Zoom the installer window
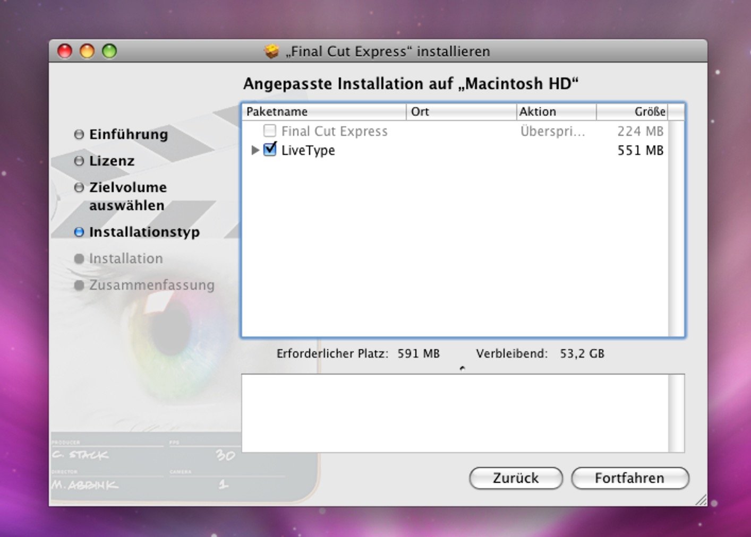Image resolution: width=751 pixels, height=537 pixels. 109,51
